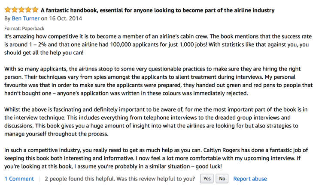This screenshot has width=325, height=192.
Task: Click the bold review title 'A fantastic handbook'
Action: tap(158, 10)
